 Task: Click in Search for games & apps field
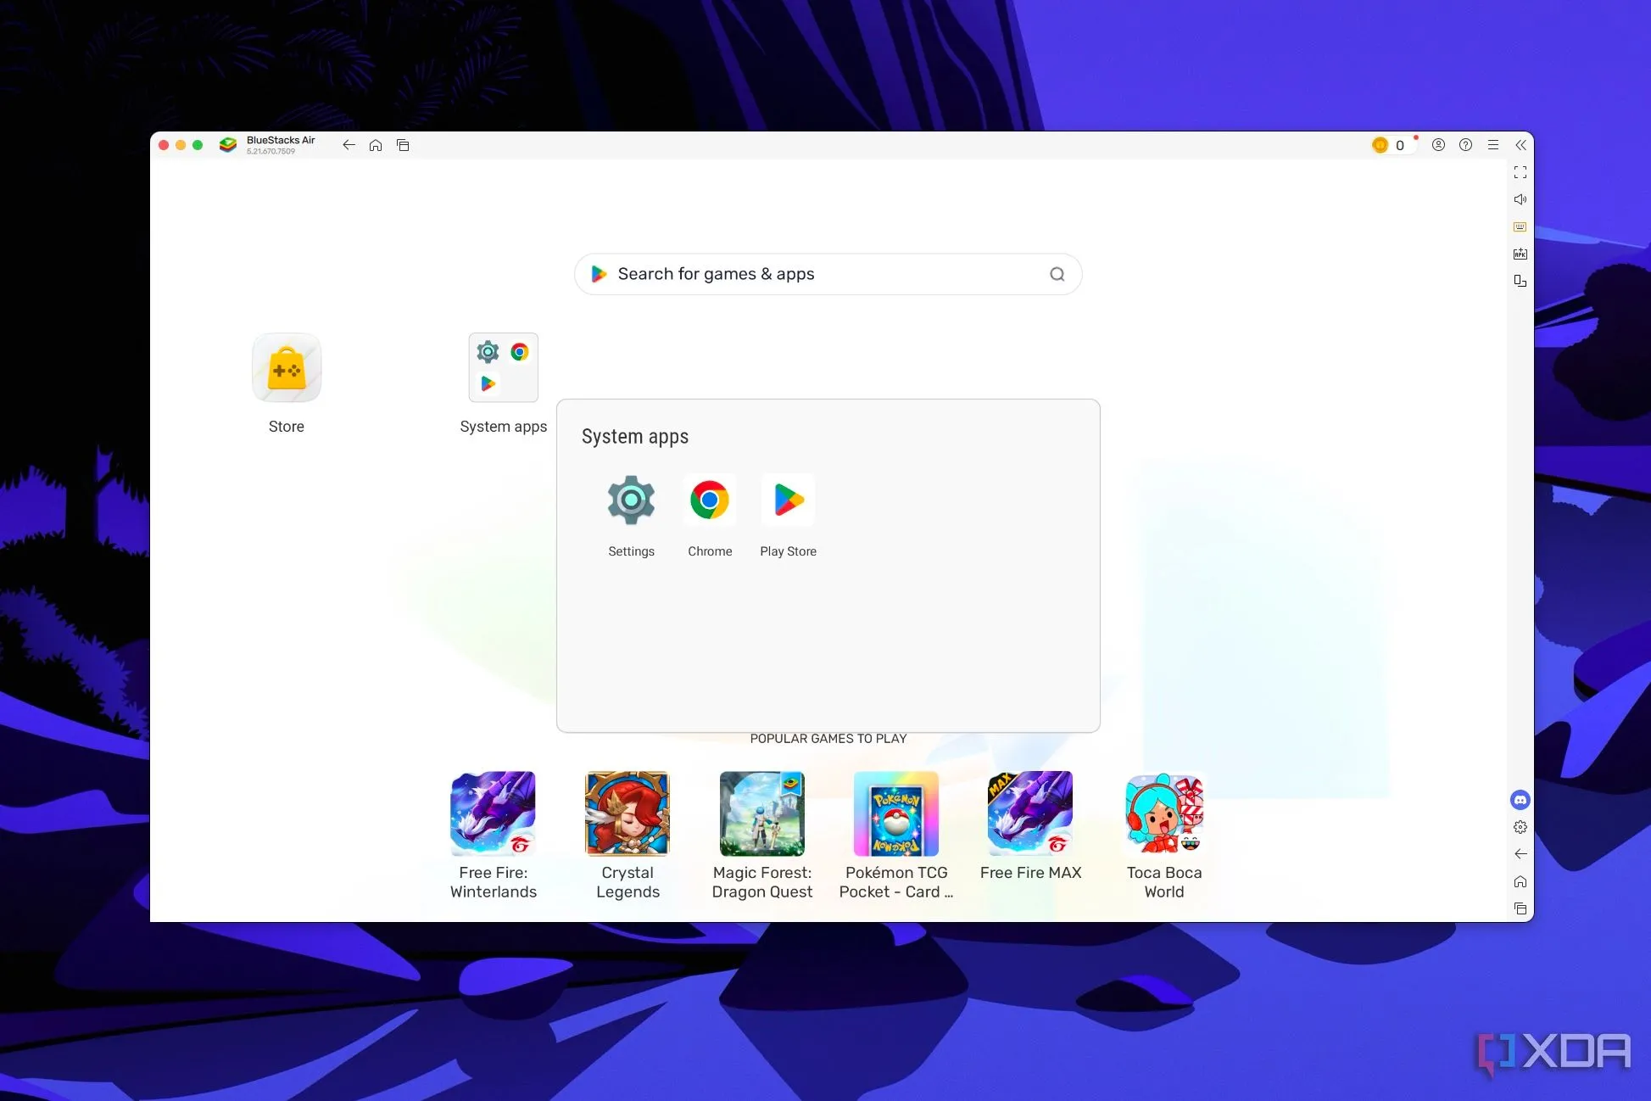click(828, 274)
